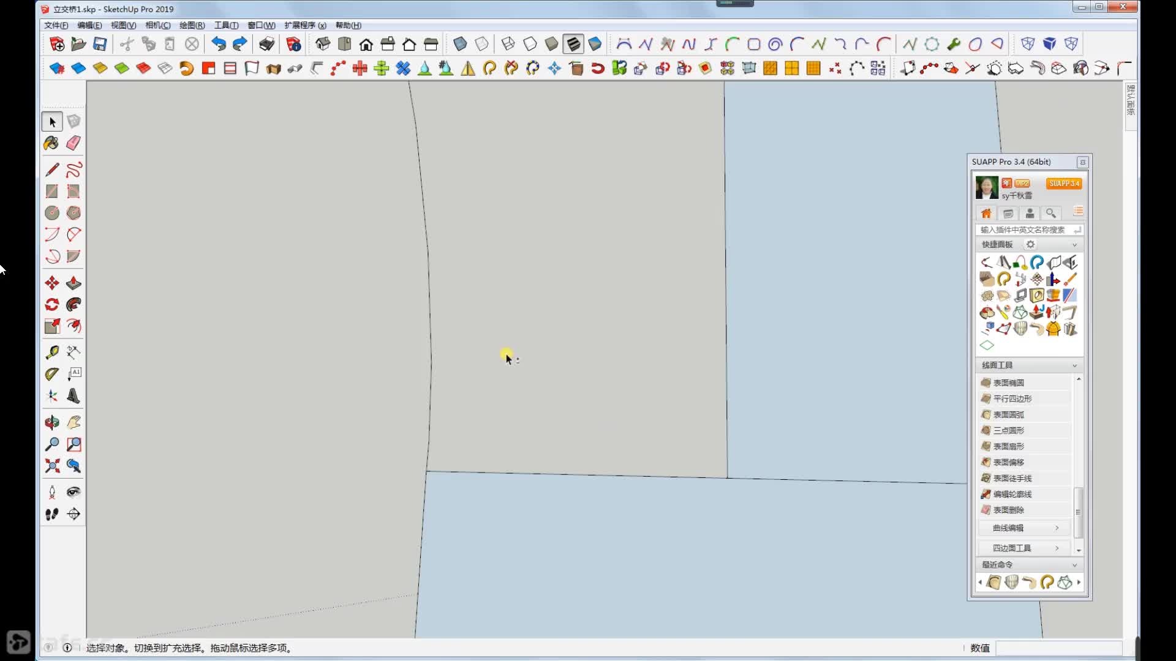Select the Orbit tool

[52, 422]
